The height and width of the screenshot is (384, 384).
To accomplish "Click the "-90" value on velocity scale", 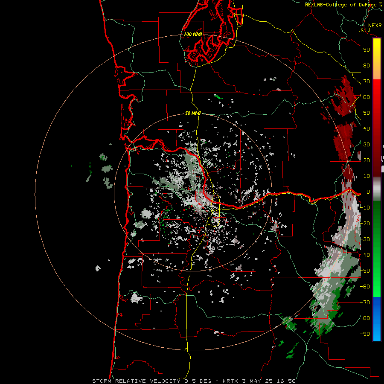I will pos(365,334).
